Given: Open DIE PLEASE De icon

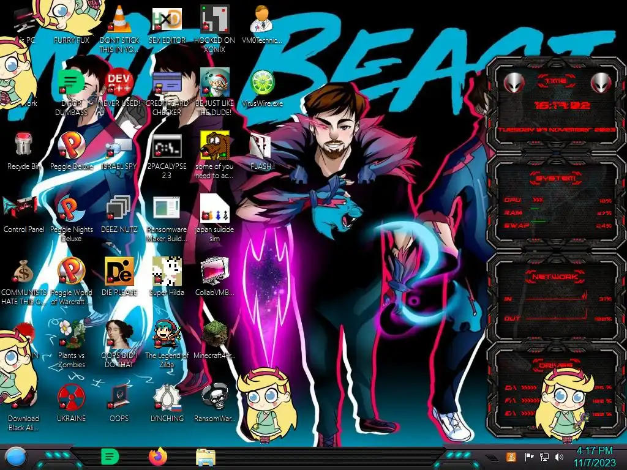Looking at the screenshot, I should pyautogui.click(x=119, y=271).
